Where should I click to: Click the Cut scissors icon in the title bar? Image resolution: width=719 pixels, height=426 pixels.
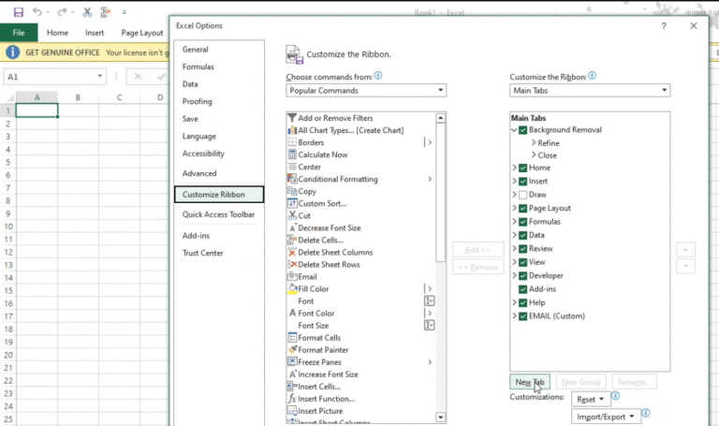pos(87,12)
